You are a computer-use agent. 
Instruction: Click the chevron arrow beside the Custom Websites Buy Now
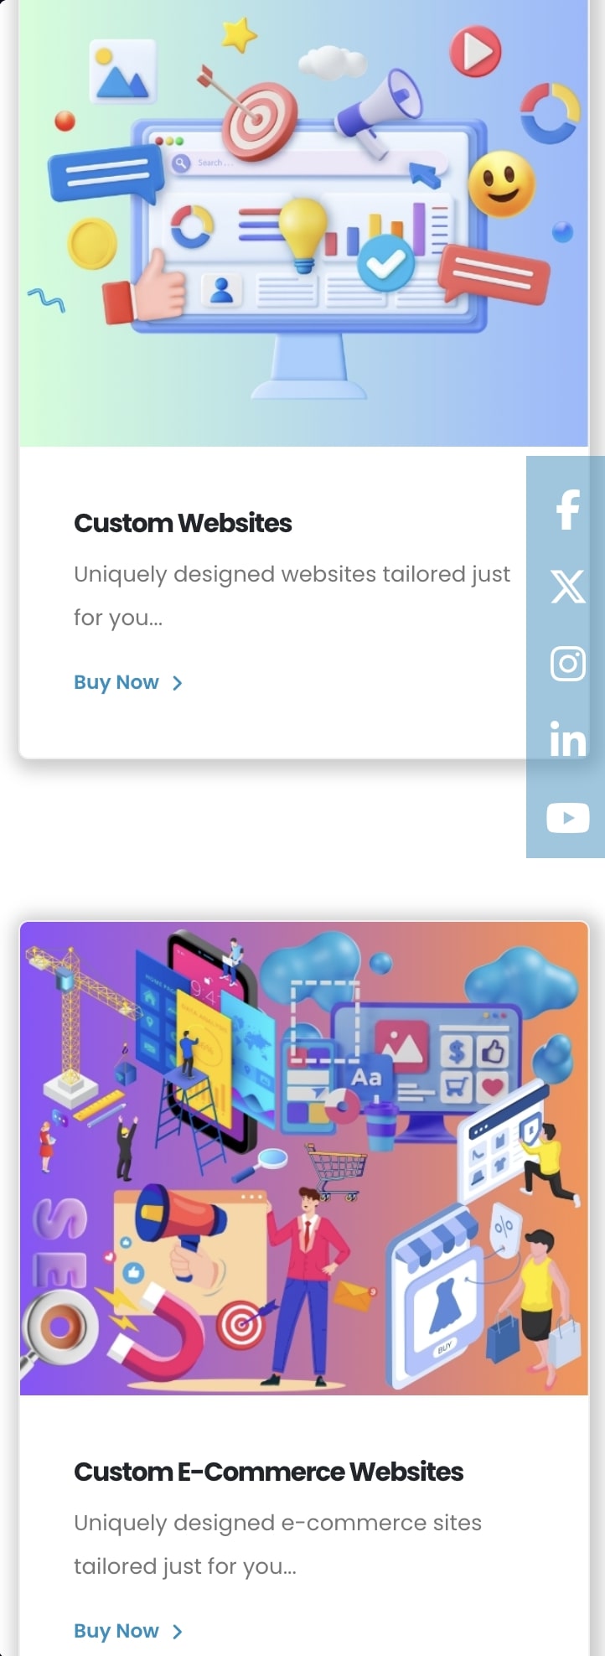[x=177, y=683]
